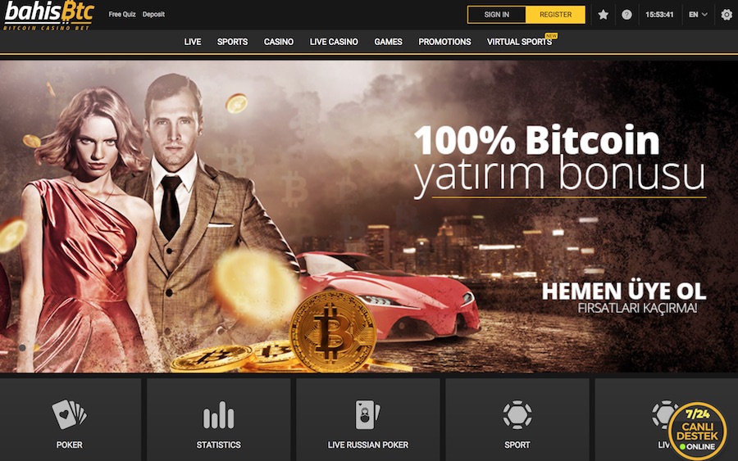Screen dimensions: 738x461
Task: Go to the Live Casino menu
Action: [334, 42]
